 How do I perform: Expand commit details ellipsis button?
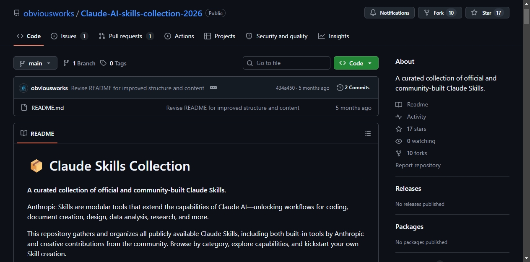(213, 88)
